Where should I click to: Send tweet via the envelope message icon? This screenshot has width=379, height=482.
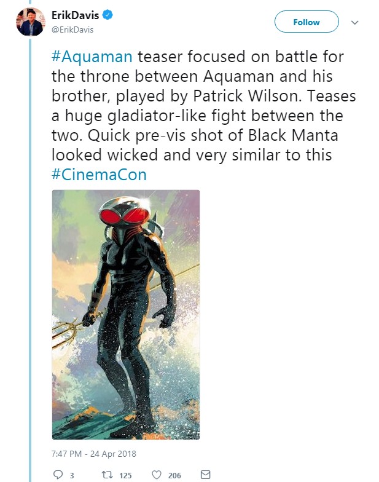(205, 475)
